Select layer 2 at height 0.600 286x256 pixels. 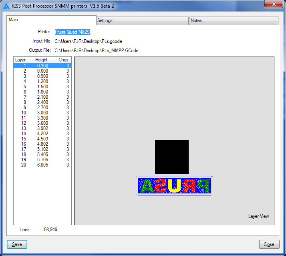tap(42, 71)
